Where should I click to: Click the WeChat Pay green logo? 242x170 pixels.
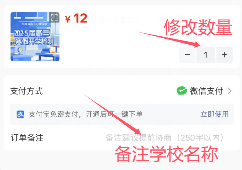(182, 91)
